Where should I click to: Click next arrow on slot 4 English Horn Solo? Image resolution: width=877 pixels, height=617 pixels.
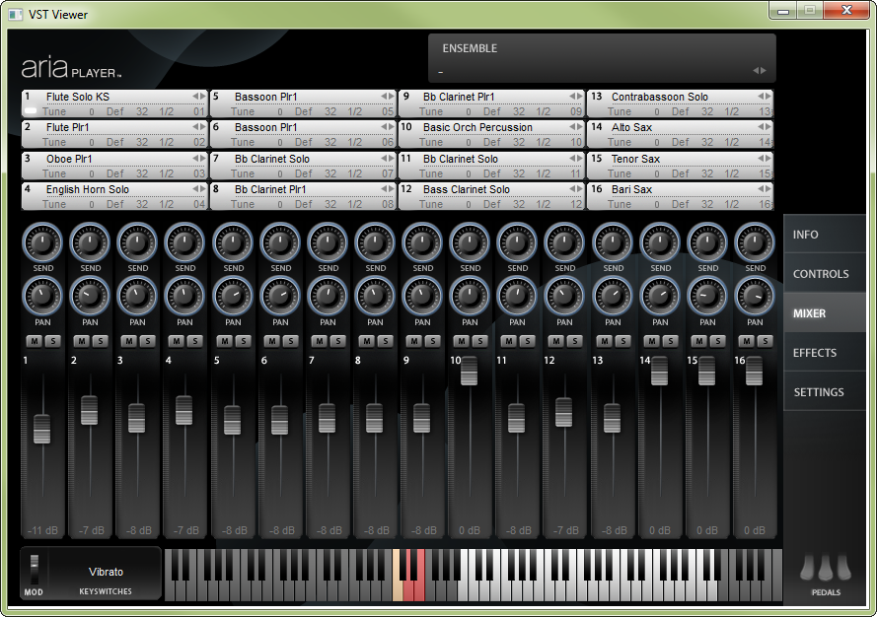click(202, 189)
